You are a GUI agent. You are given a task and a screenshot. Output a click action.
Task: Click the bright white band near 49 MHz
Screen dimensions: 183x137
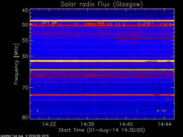tap(102, 21)
